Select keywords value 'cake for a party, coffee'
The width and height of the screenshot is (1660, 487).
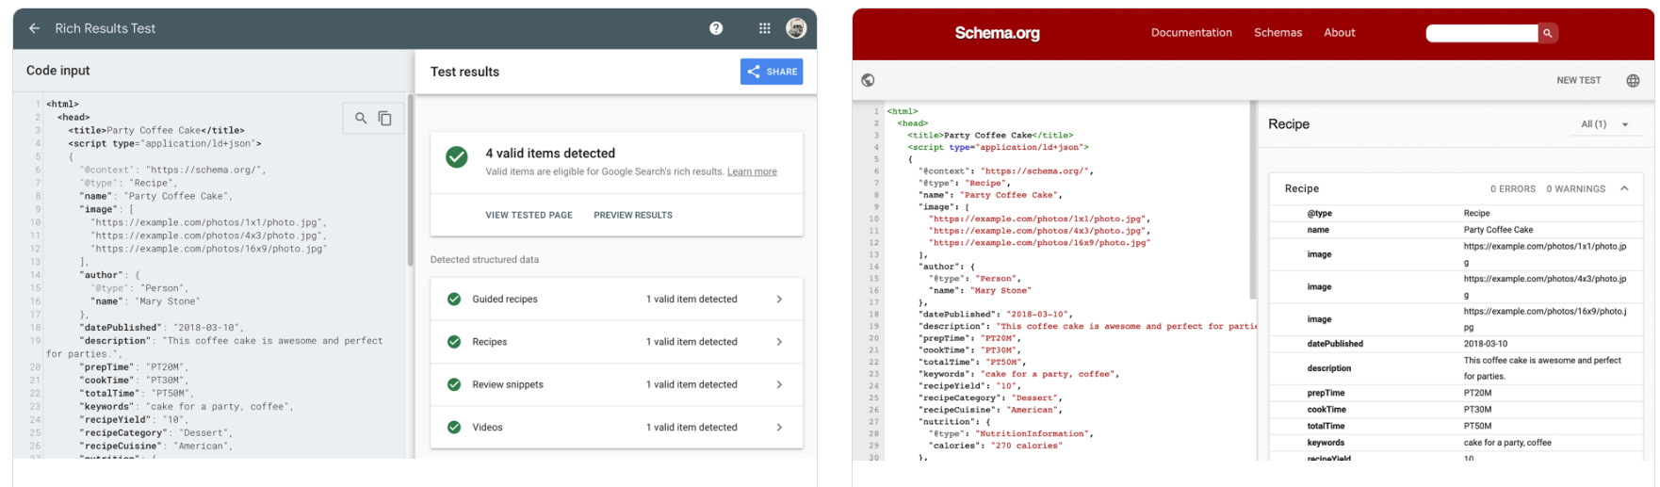pos(1507,442)
